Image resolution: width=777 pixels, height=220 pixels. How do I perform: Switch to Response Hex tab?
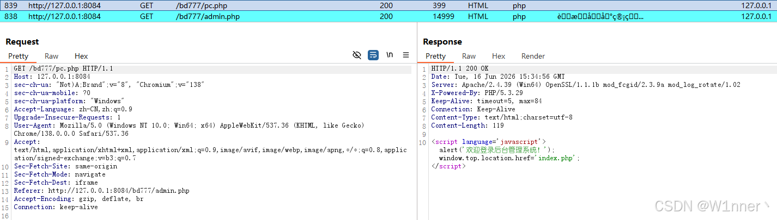499,56
